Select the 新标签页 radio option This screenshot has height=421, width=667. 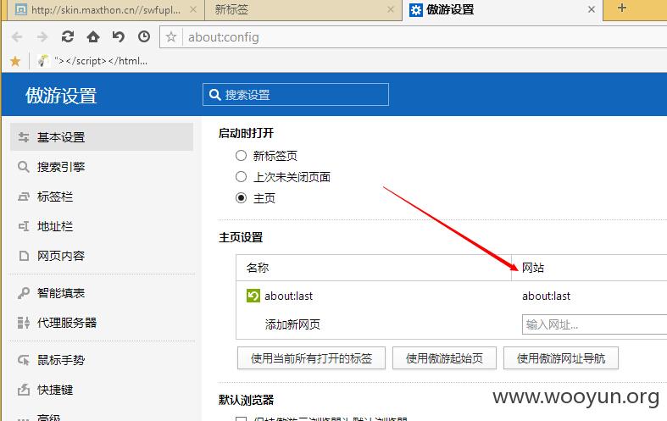click(x=242, y=156)
